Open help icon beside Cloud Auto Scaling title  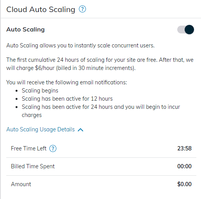(x=82, y=9)
